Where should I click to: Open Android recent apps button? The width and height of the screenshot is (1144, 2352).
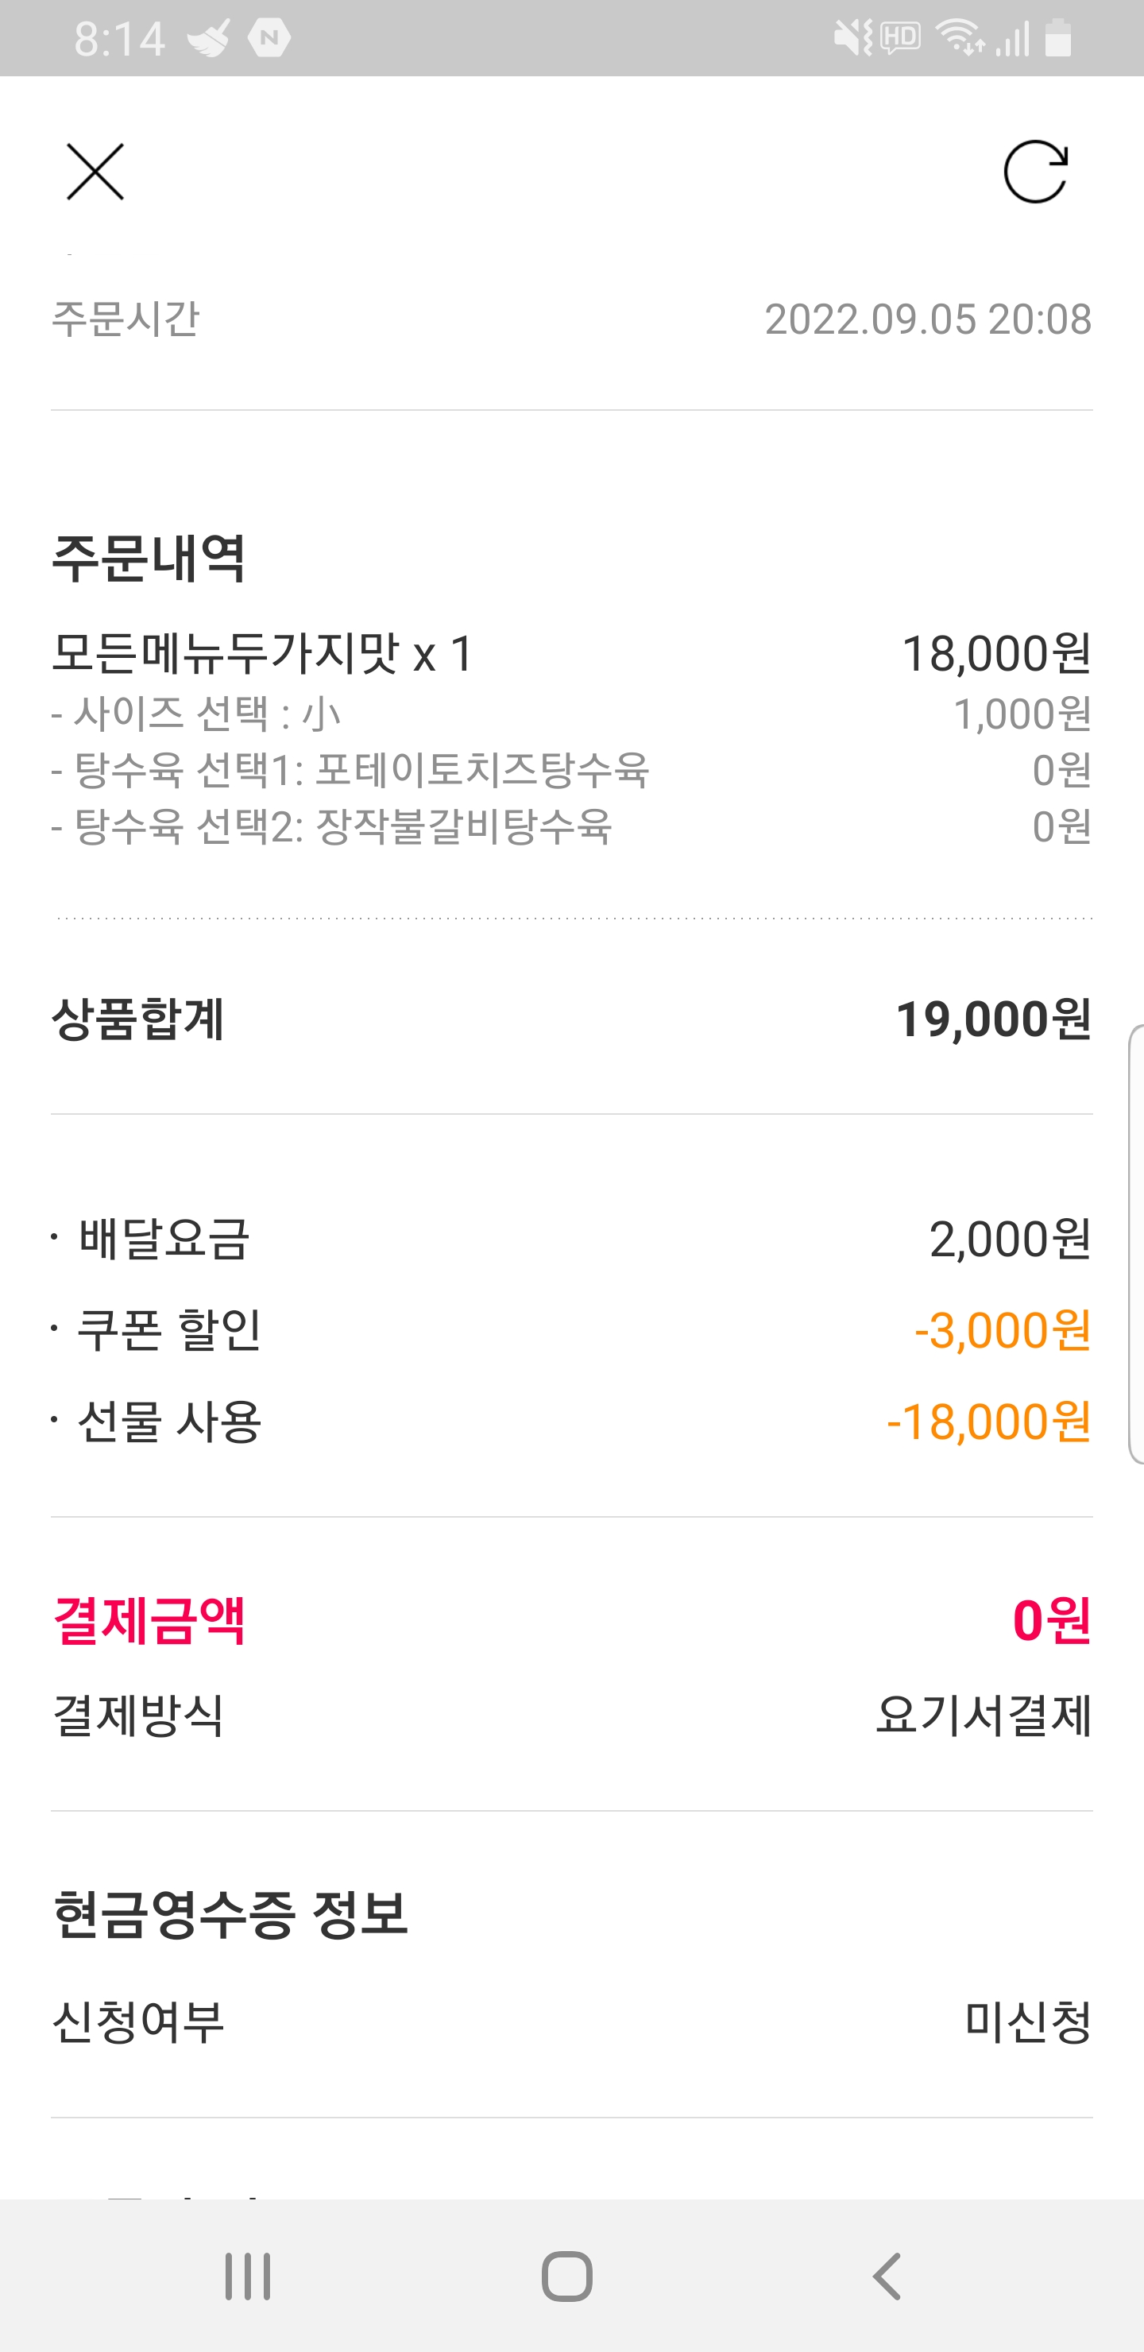coord(247,2277)
